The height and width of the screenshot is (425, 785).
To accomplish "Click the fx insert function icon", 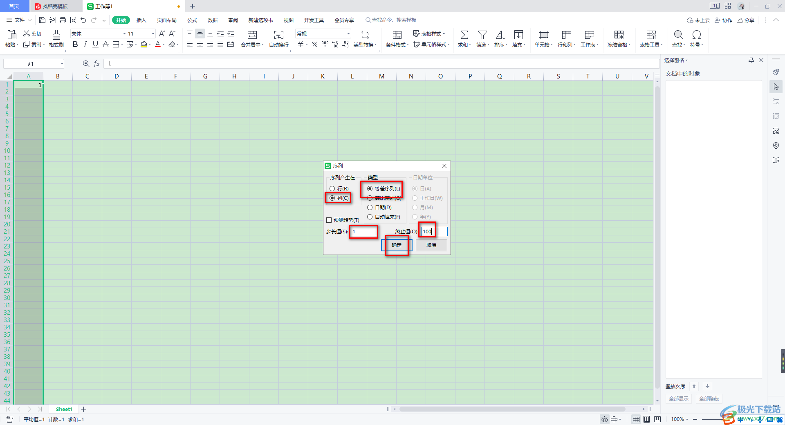I will (x=97, y=64).
